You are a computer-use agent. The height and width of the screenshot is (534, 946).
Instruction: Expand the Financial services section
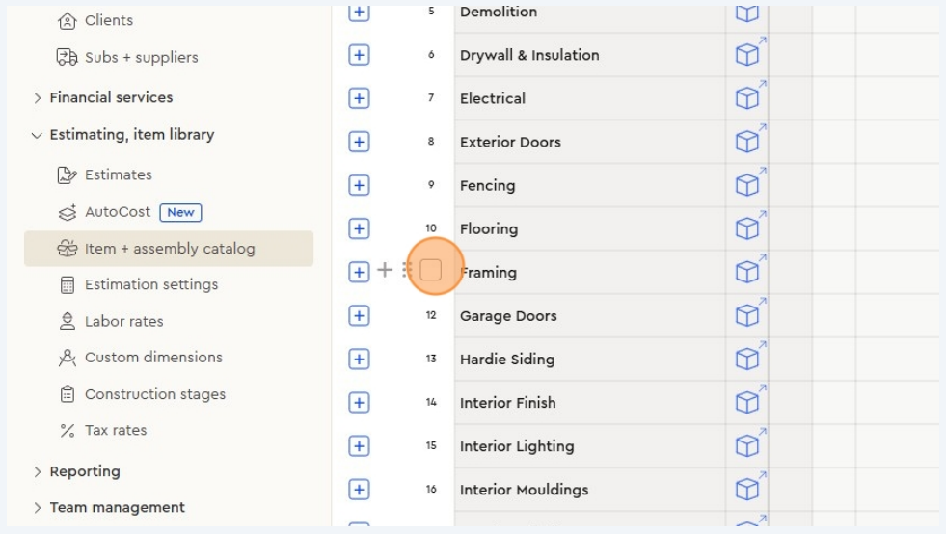(x=111, y=97)
